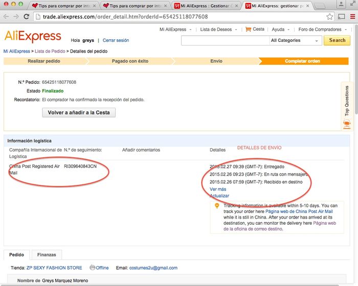The height and width of the screenshot is (286, 358).
Task: Click into the AliExpress search field
Action: click(x=226, y=40)
